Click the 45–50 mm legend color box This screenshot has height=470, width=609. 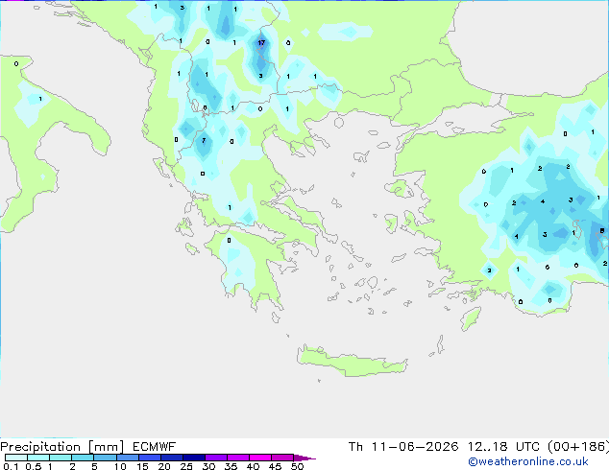click(282, 458)
